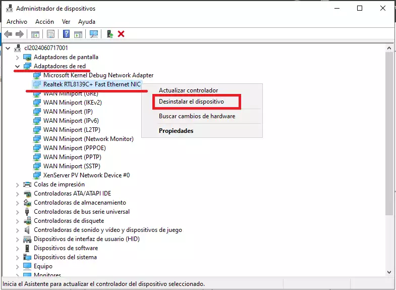Click the scan for hardware changes monitor icon
Viewport: 396px width, 290px height.
(x=94, y=34)
